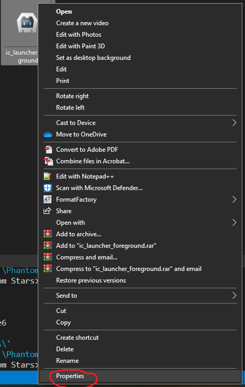Select Rotate left
The width and height of the screenshot is (245, 387).
(70, 108)
